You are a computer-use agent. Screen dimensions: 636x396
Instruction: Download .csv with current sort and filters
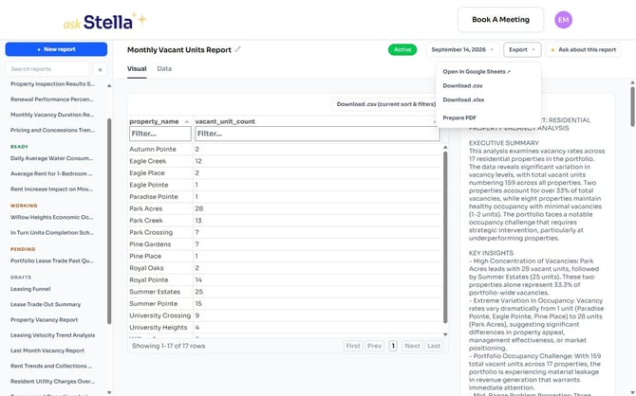[385, 104]
